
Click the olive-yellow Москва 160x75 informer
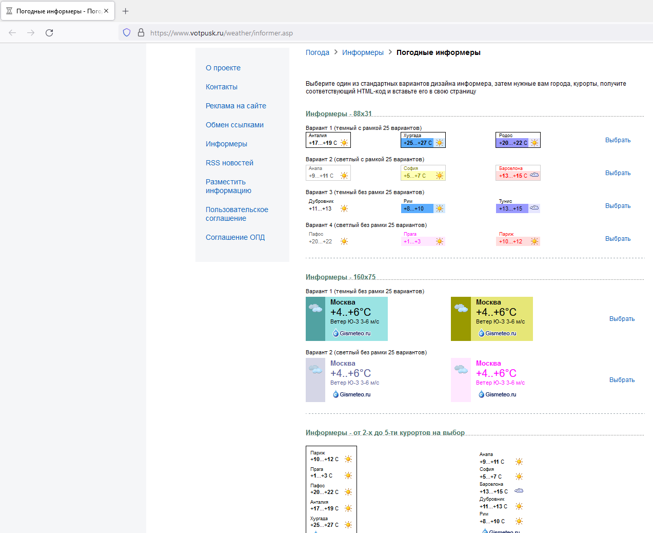[492, 319]
